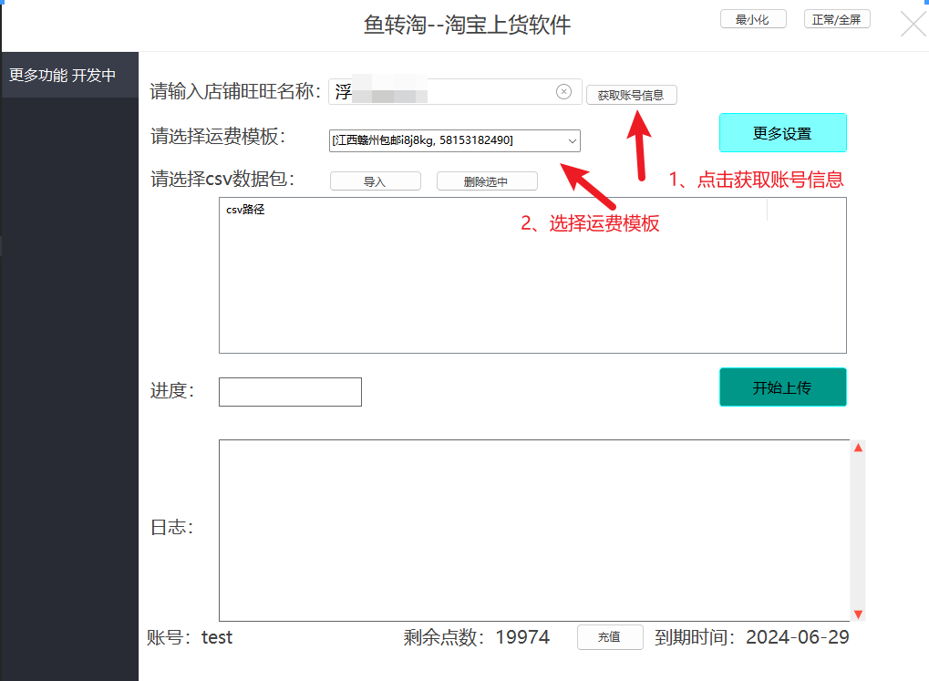Click the csv路径 column header text

(245, 210)
